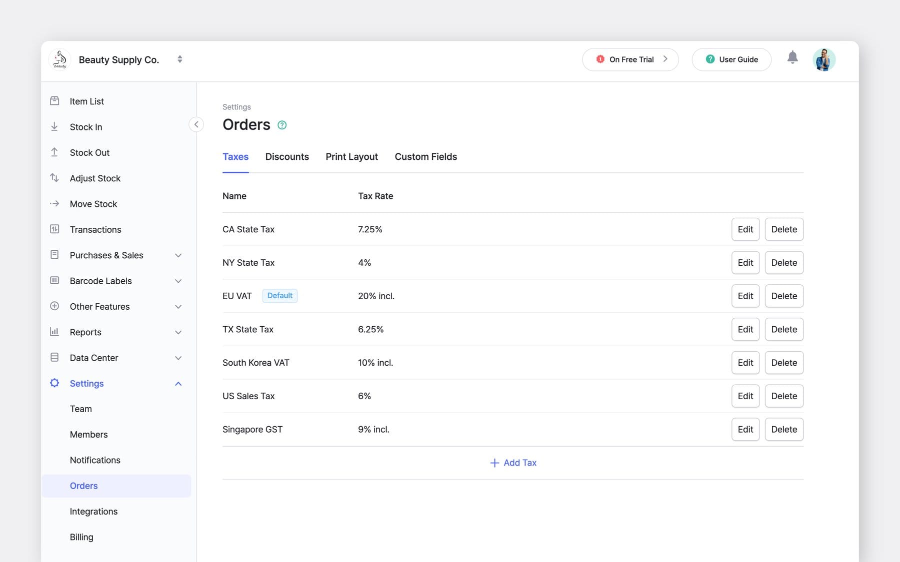Delete the Singapore GST entry

pyautogui.click(x=783, y=429)
